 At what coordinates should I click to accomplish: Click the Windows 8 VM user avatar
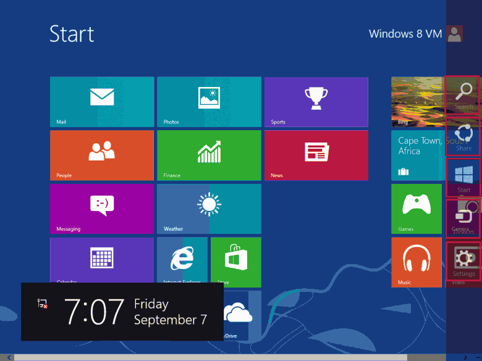point(454,33)
